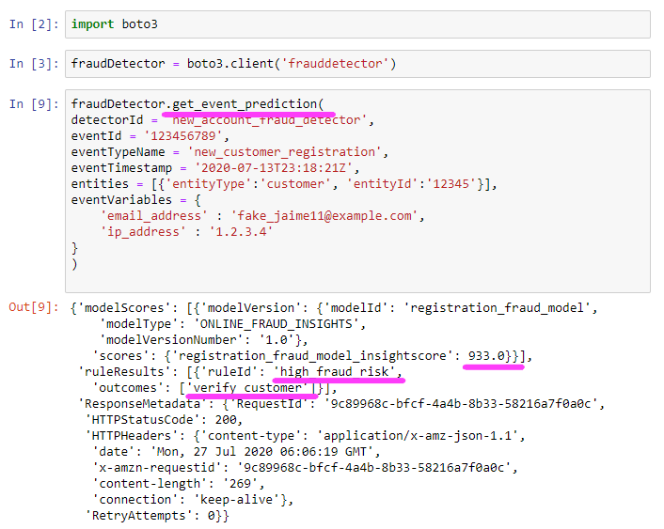The width and height of the screenshot is (664, 529).
Task: Click the entities line with entityId '12345'
Action: 284,184
